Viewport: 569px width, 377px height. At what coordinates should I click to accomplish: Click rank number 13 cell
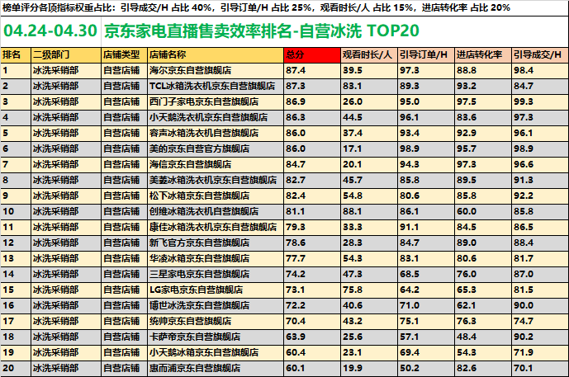pyautogui.click(x=16, y=258)
